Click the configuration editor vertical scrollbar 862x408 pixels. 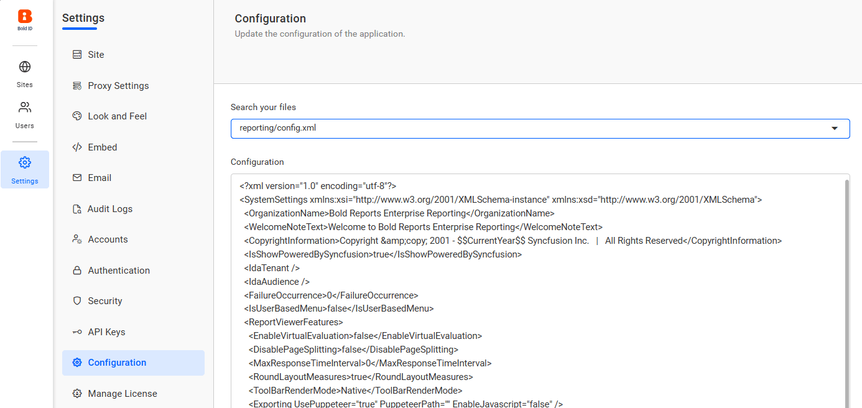tap(846, 294)
